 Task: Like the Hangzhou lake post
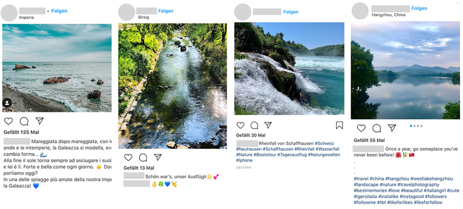click(x=361, y=128)
